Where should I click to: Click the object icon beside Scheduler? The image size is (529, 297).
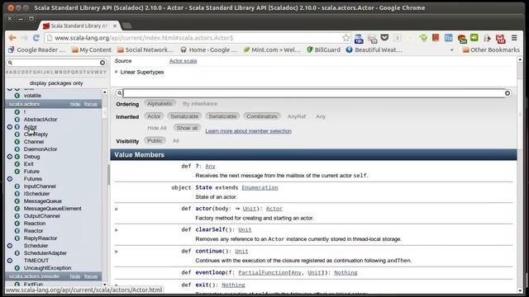click(10, 246)
